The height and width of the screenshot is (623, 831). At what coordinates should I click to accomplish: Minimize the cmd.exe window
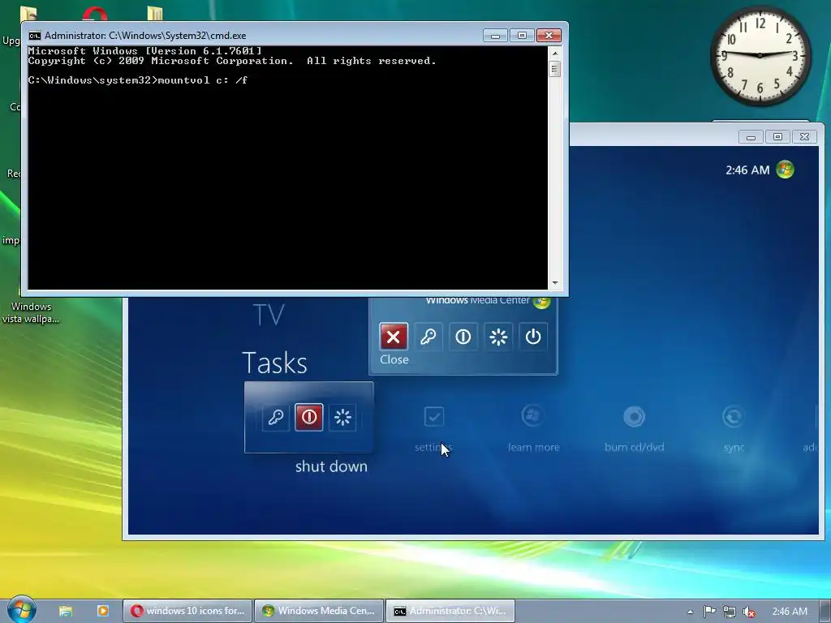click(496, 36)
